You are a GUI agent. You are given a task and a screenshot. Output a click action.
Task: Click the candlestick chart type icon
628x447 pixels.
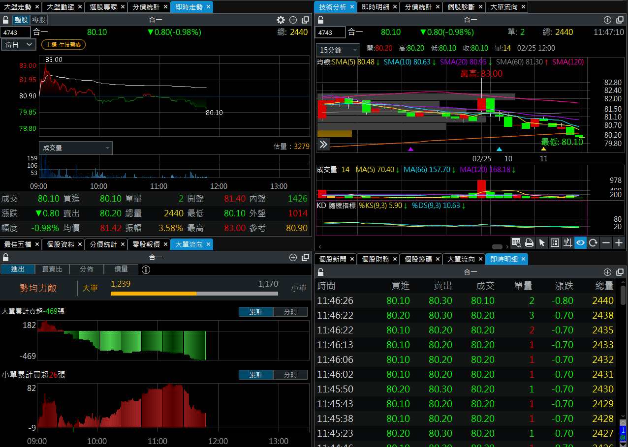tap(567, 242)
